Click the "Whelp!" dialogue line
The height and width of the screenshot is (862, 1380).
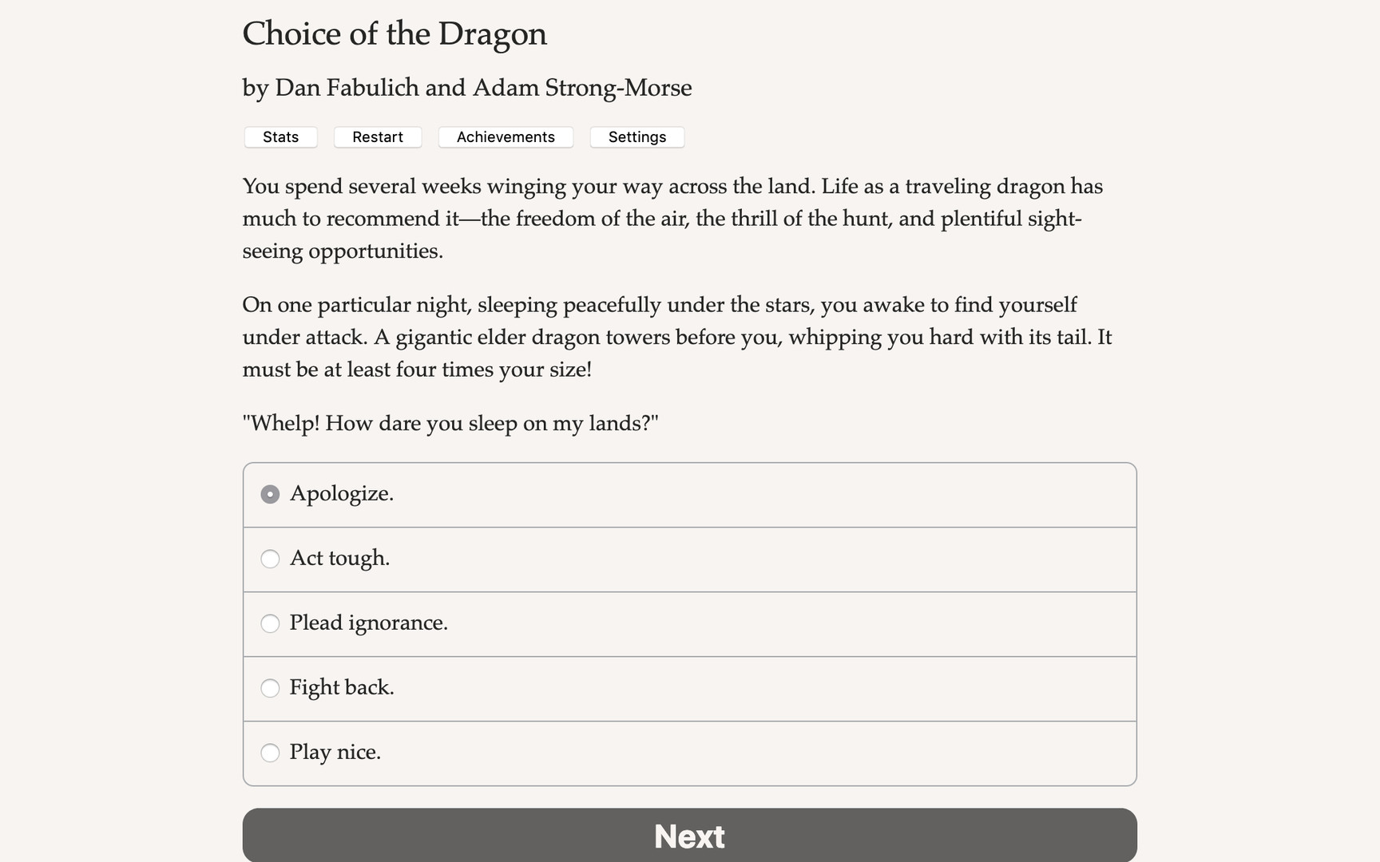click(x=450, y=423)
